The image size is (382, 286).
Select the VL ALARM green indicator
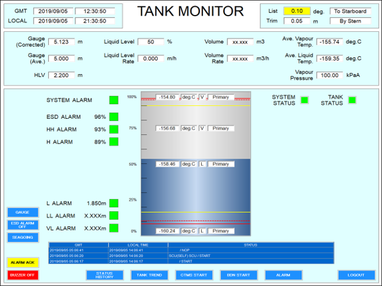pyautogui.click(x=114, y=228)
